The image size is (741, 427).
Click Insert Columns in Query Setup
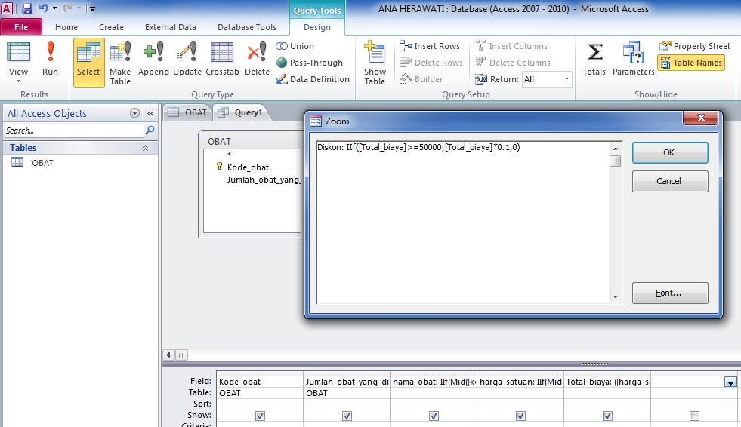(x=511, y=46)
